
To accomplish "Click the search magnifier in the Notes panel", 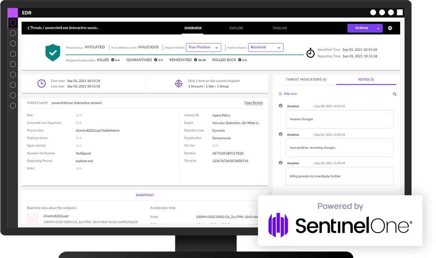I will [x=394, y=94].
